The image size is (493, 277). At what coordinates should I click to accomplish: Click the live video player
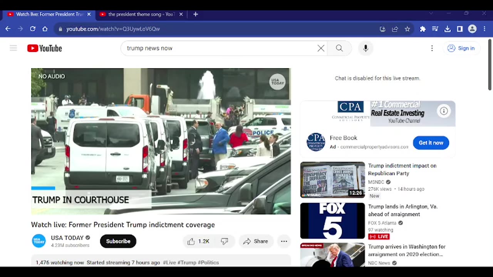[x=161, y=141]
